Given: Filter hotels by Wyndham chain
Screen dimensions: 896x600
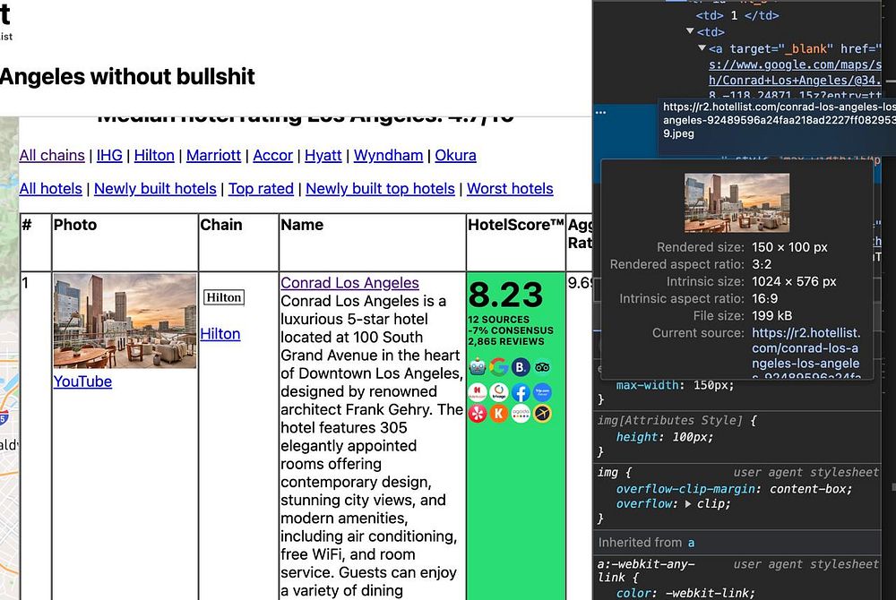Looking at the screenshot, I should pyautogui.click(x=388, y=155).
